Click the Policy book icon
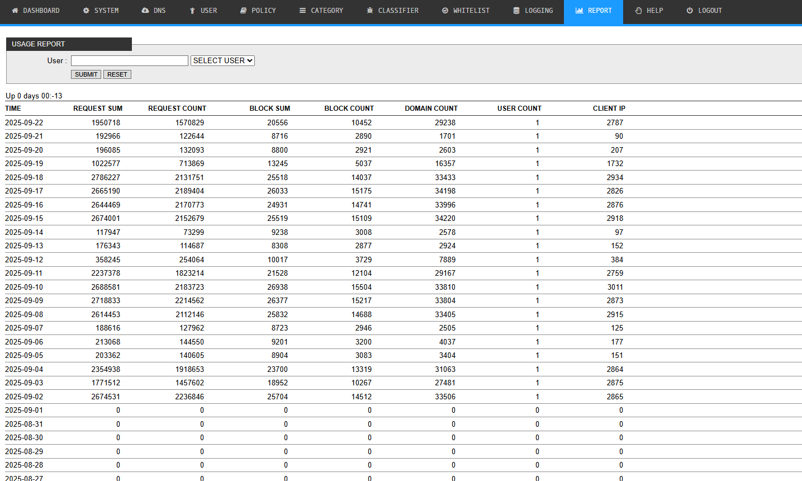This screenshot has height=481, width=802. point(244,11)
